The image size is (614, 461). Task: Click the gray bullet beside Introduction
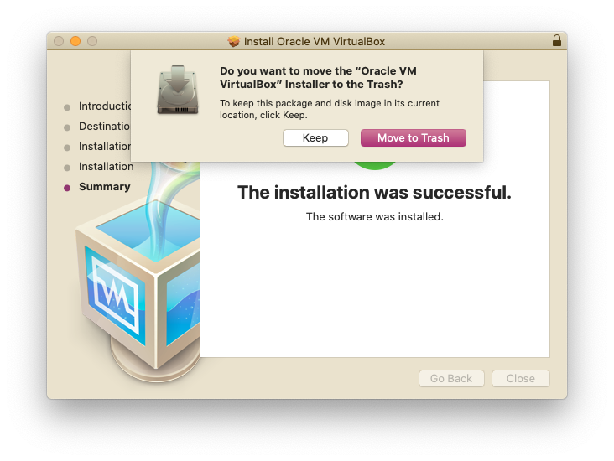(x=67, y=107)
